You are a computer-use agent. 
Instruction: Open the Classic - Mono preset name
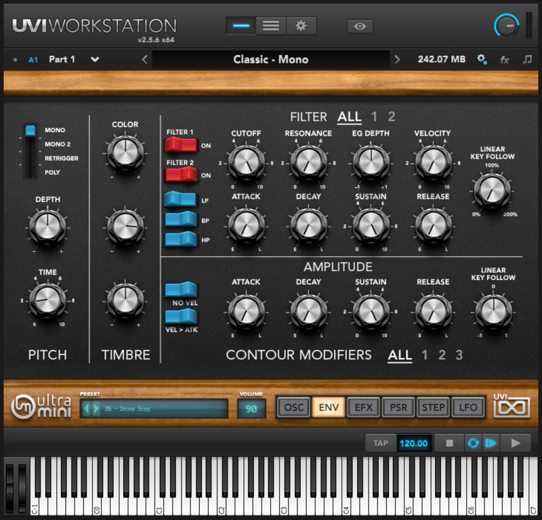tap(270, 60)
